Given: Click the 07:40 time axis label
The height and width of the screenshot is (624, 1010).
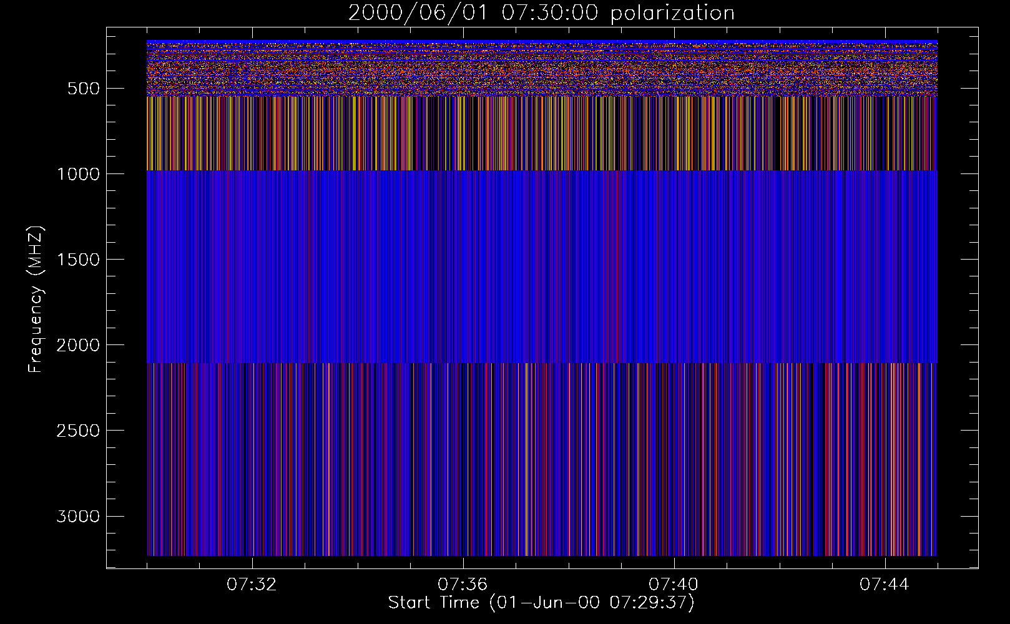Looking at the screenshot, I should (674, 585).
